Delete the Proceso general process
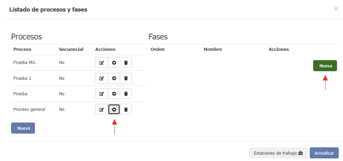Screen dimensions: 343x161 (126, 109)
